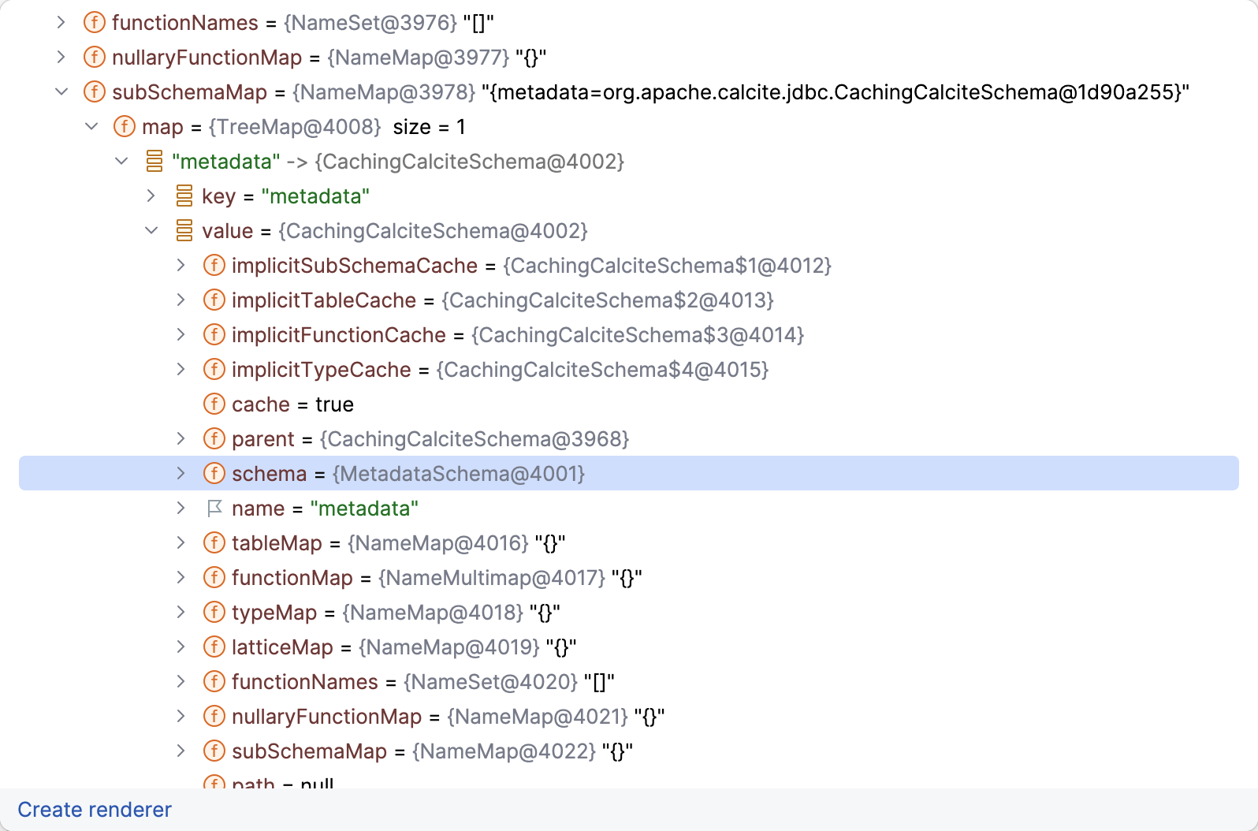Expand the parent CachingCalciteSchema@3968 node
This screenshot has height=831, width=1258.
point(181,439)
